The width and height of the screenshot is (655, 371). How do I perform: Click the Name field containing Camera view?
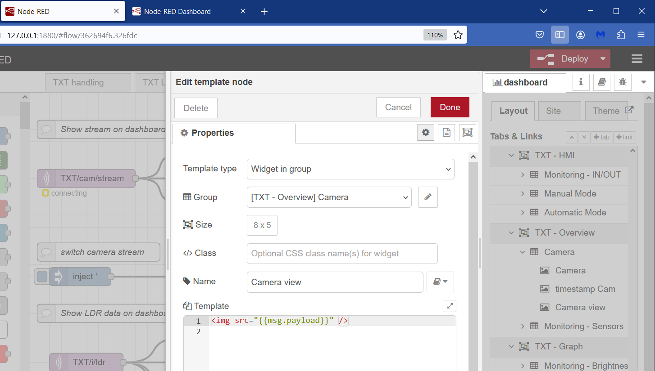click(335, 282)
